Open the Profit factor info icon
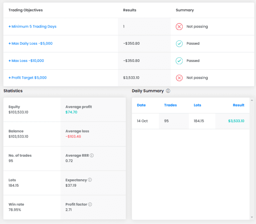This screenshot has width=256, height=224. click(90, 204)
